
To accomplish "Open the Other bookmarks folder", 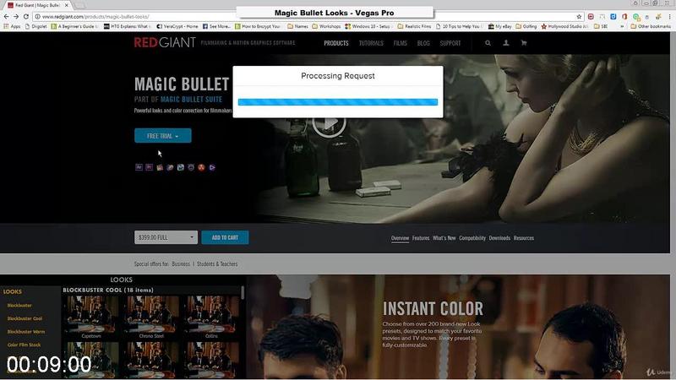I will pyautogui.click(x=651, y=26).
